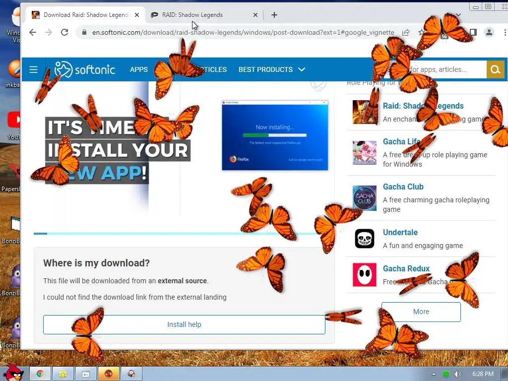Click the Install help button
Image resolution: width=508 pixels, height=381 pixels.
184,324
